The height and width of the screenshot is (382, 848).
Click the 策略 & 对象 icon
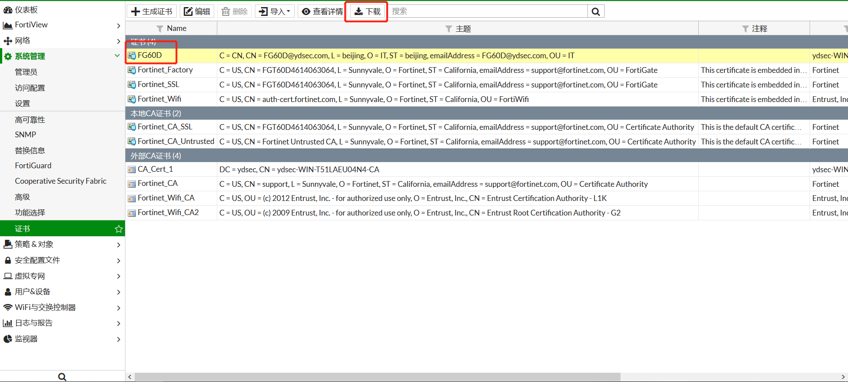tap(8, 244)
